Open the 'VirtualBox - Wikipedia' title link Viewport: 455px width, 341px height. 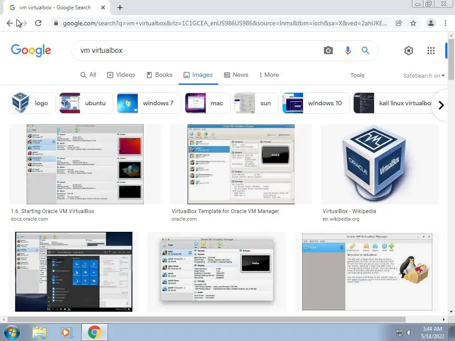[x=349, y=211]
